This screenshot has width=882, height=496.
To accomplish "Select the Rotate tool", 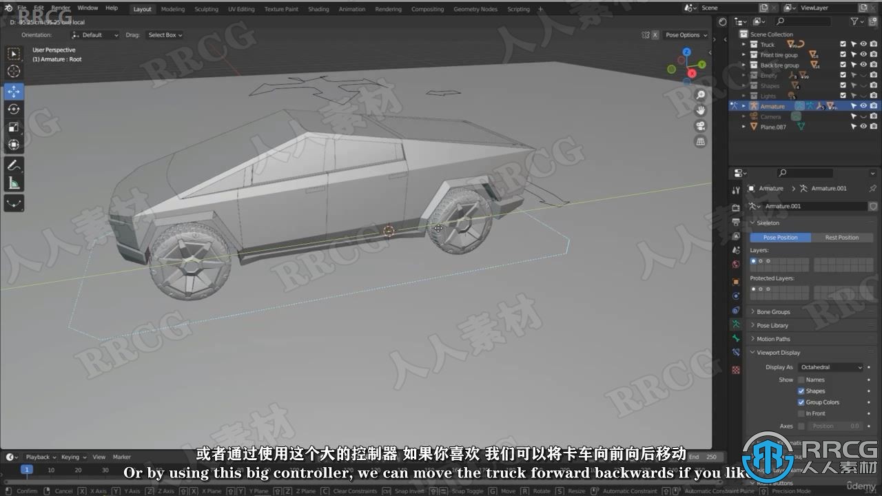I will click(x=14, y=109).
